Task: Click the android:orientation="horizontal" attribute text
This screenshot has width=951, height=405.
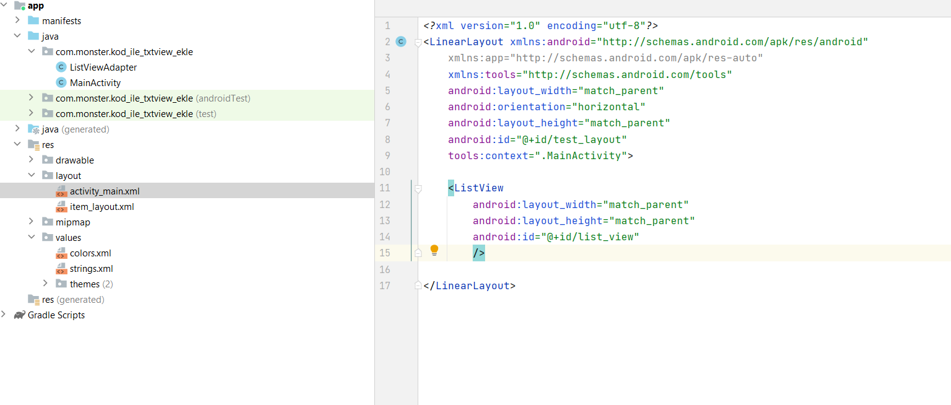Action: (x=547, y=107)
